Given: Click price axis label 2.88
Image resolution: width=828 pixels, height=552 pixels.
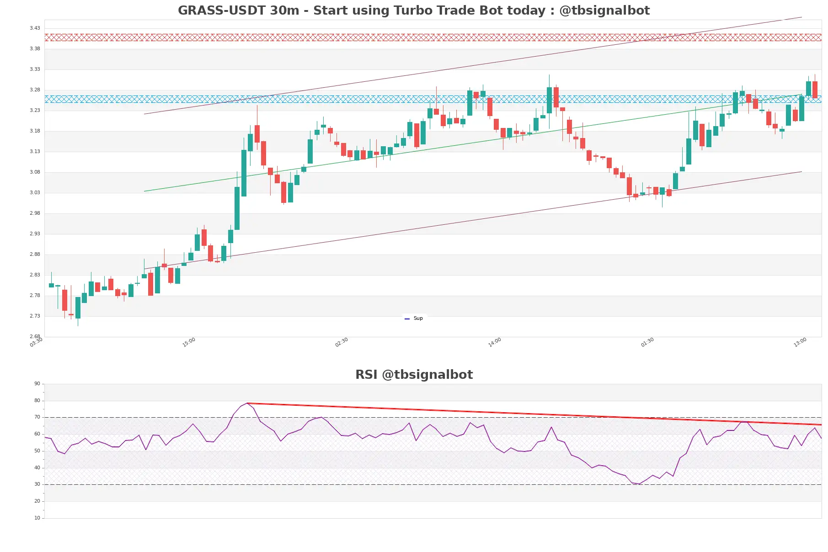Looking at the screenshot, I should point(35,255).
